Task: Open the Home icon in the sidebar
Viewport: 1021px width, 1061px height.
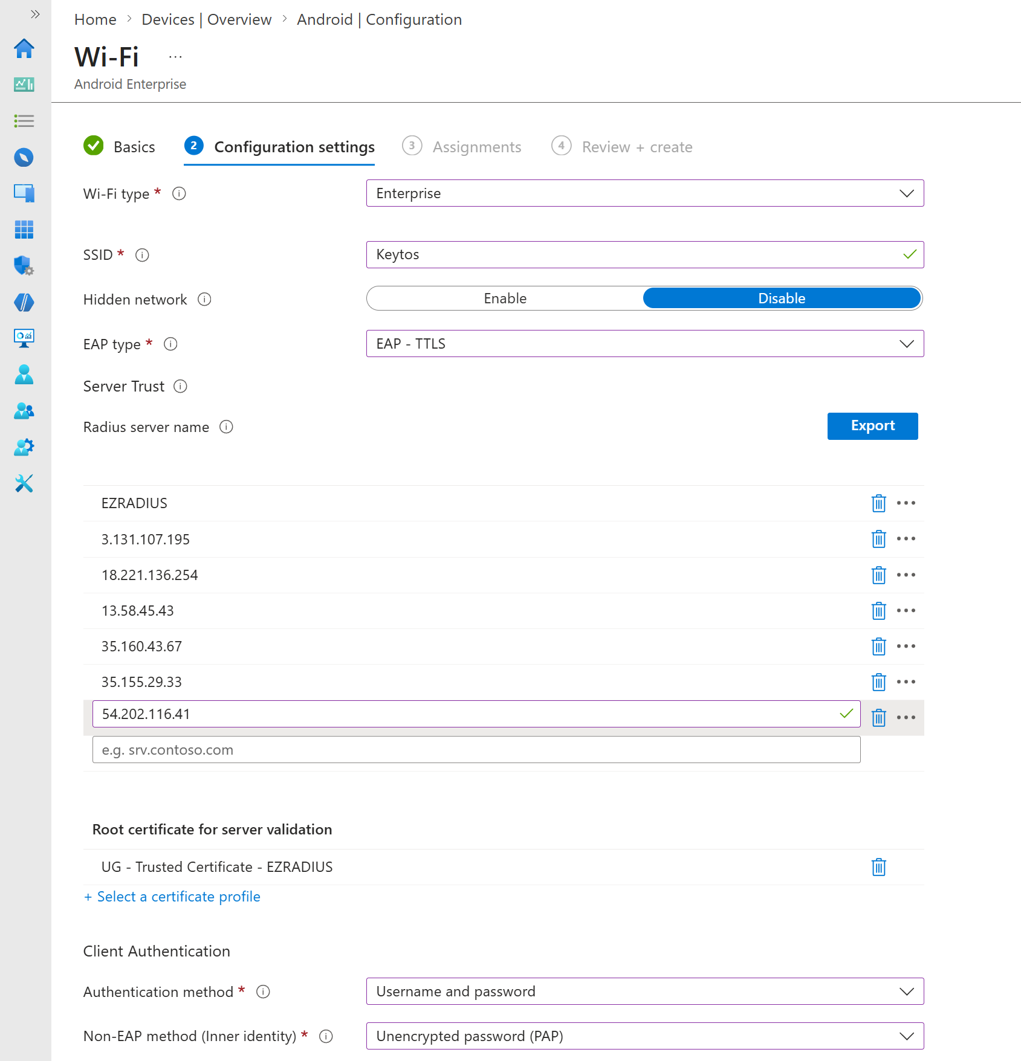Action: [x=24, y=49]
